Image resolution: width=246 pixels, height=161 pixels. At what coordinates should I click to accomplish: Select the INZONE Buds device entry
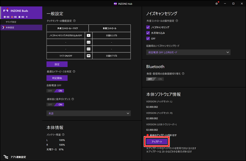(21, 13)
